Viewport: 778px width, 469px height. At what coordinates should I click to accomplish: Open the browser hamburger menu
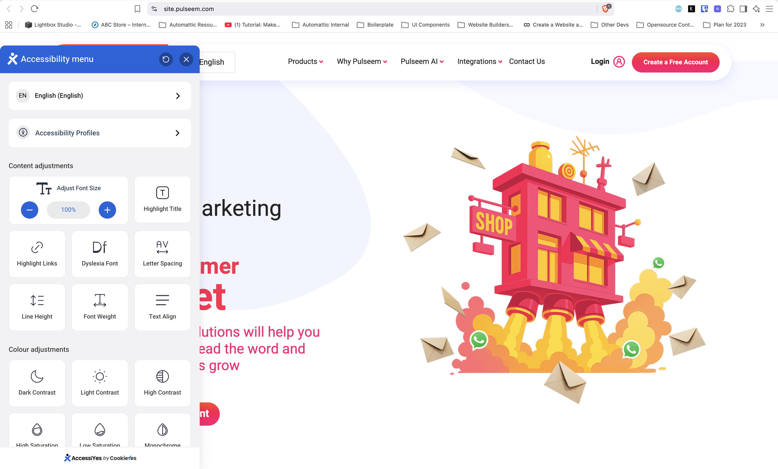point(769,9)
